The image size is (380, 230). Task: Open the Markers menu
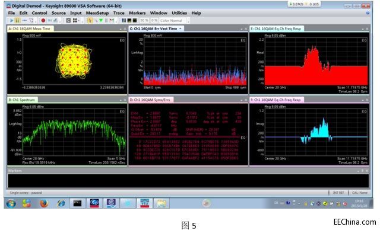(x=137, y=13)
